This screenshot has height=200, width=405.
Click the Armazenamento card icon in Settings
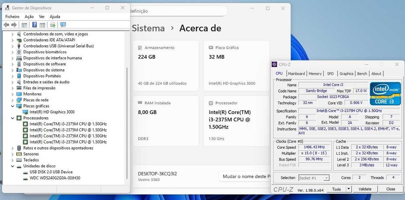pos(140,48)
